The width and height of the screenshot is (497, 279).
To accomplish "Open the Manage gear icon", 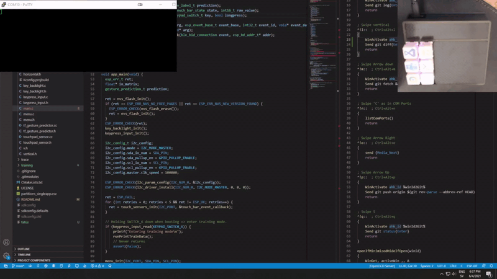I will [x=6, y=255].
